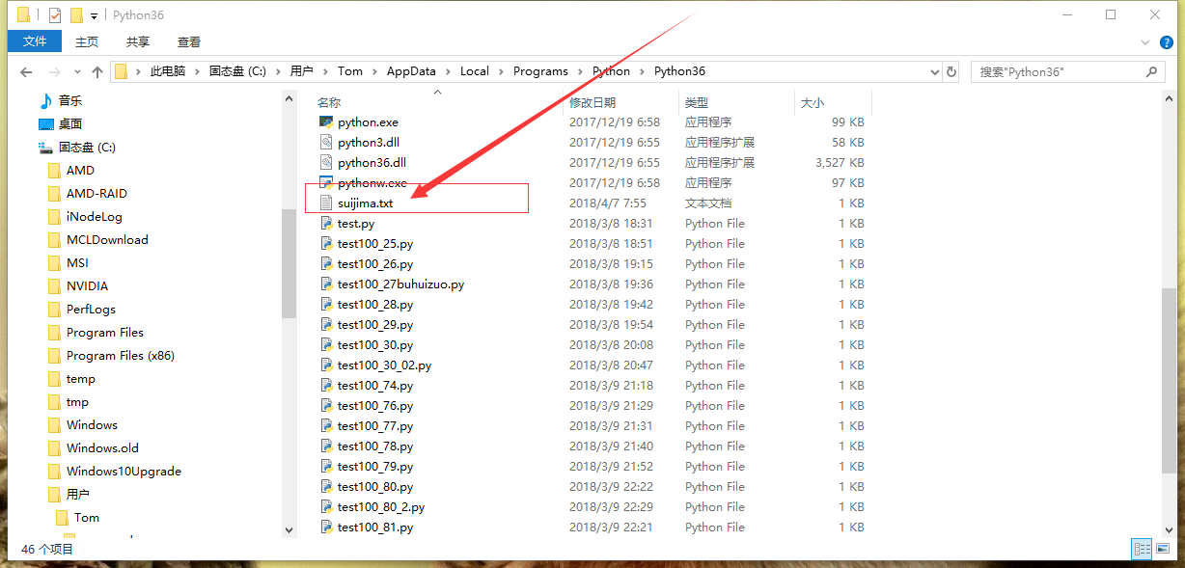Click the 桌面 desktop icon in sidebar
The image size is (1185, 568).
(x=45, y=123)
